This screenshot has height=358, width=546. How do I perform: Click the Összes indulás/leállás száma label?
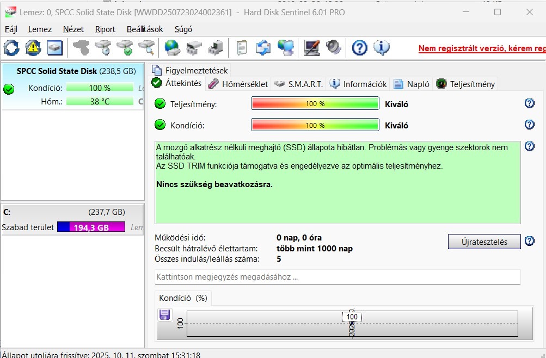coord(207,259)
